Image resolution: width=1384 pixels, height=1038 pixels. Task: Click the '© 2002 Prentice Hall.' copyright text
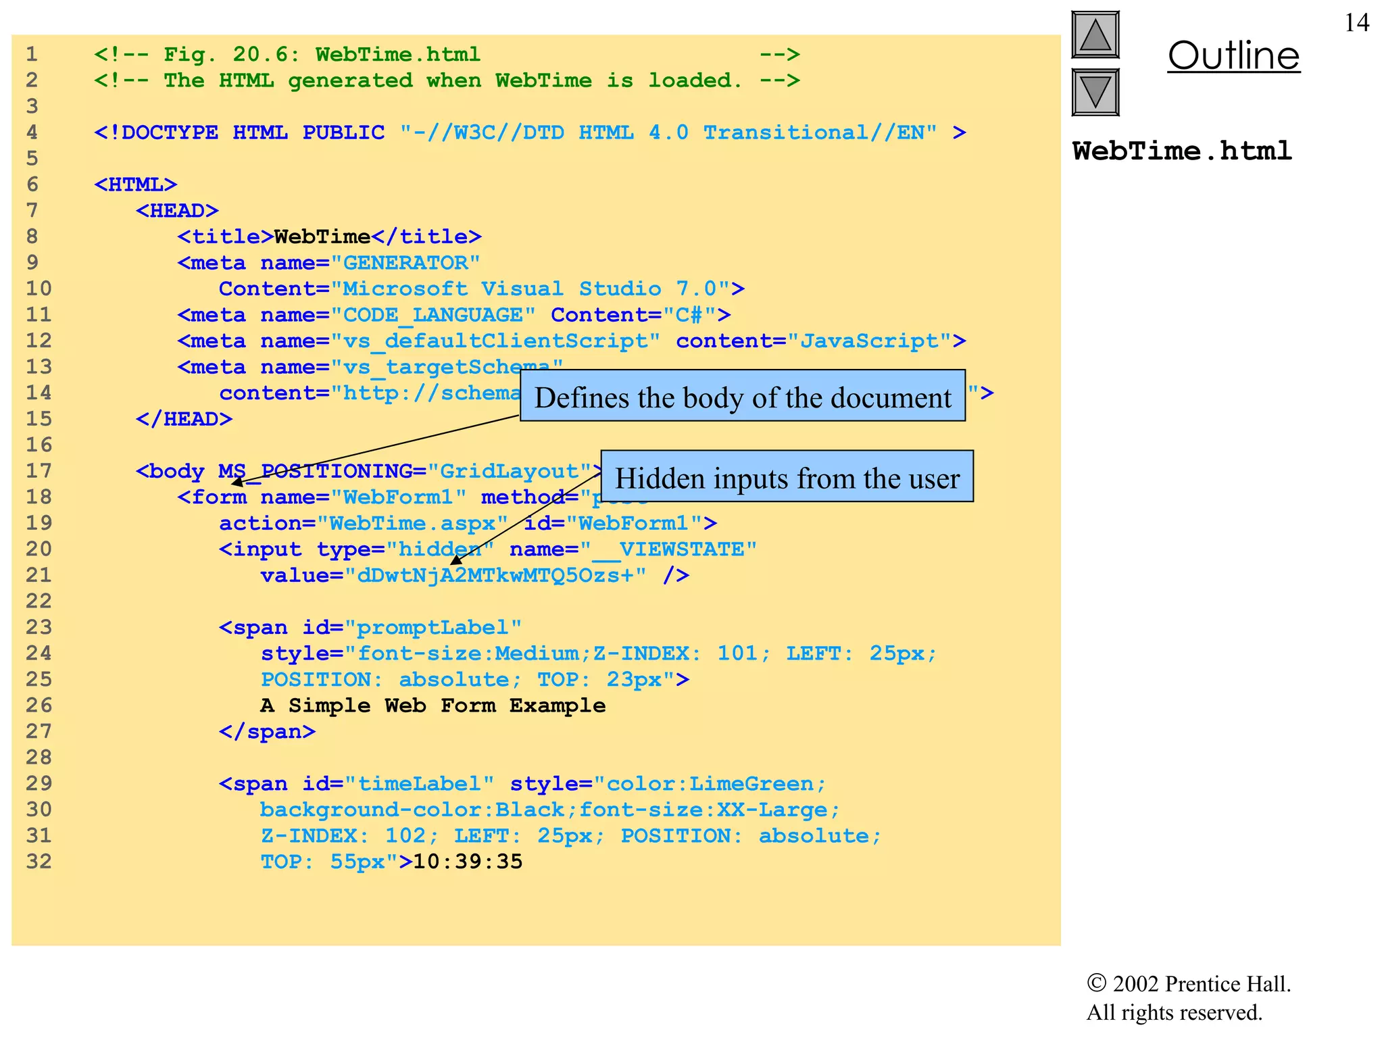[1189, 983]
